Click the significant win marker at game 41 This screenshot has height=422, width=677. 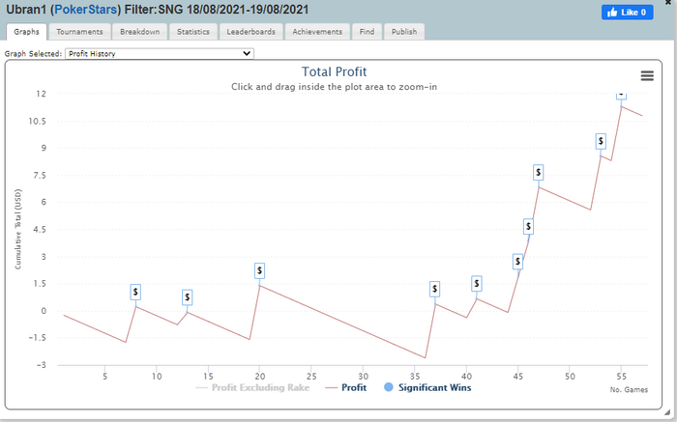(476, 283)
